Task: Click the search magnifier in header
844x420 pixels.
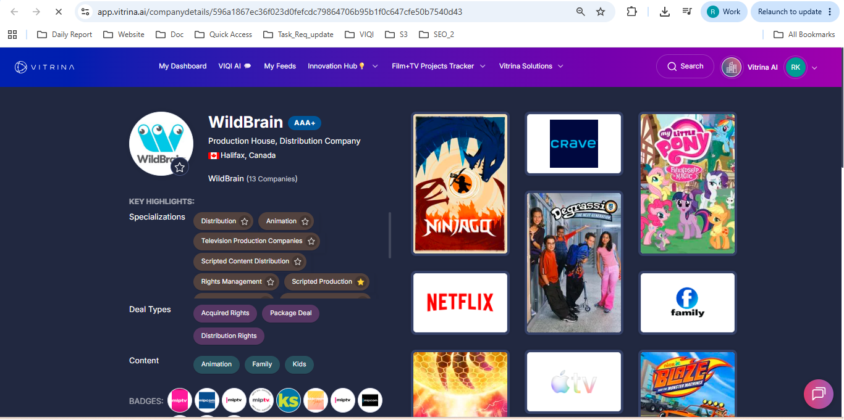Action: point(672,67)
